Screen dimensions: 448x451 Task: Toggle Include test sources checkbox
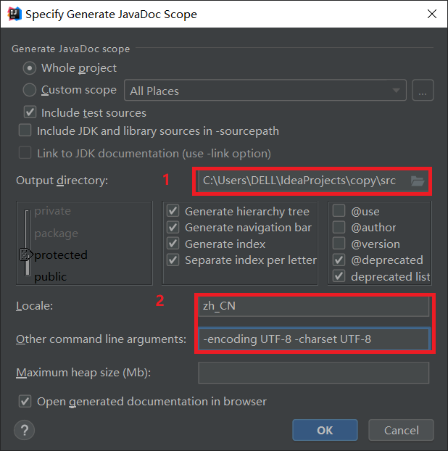30,113
